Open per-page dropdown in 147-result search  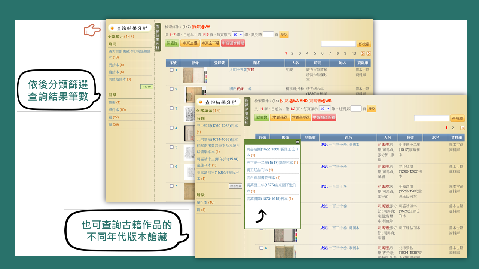[237, 34]
